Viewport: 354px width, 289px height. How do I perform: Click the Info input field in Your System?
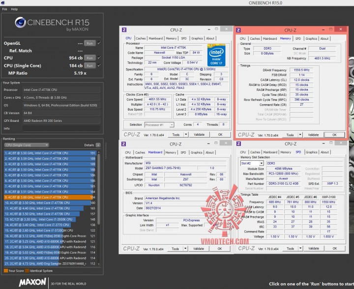coord(61,128)
